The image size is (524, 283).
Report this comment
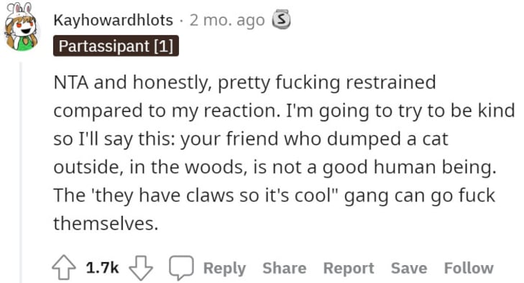click(x=349, y=268)
